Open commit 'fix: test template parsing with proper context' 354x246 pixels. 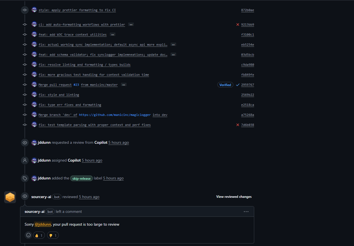coord(94,125)
